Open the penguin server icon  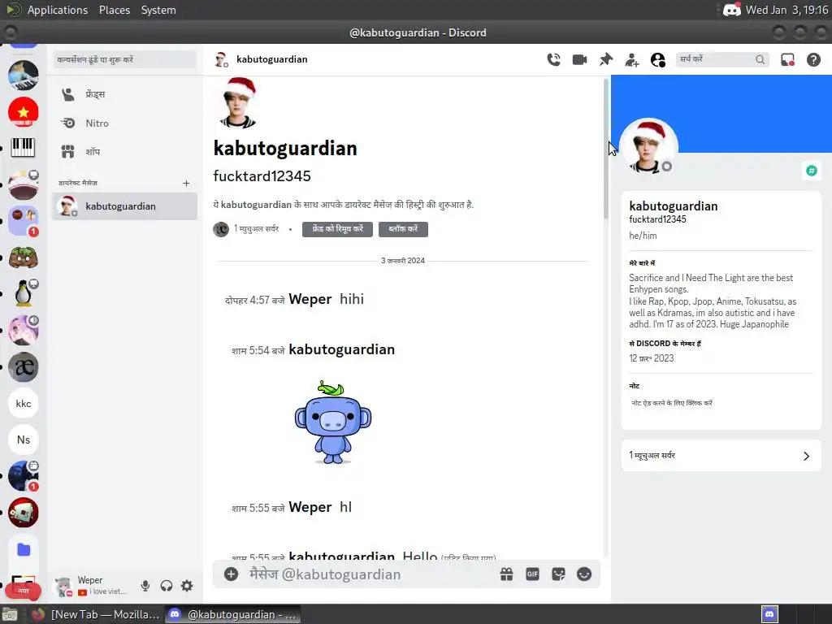point(24,293)
